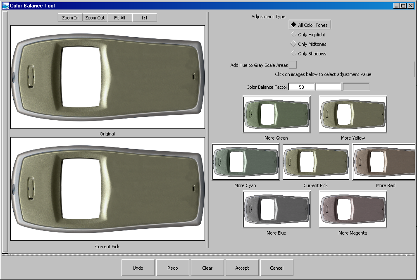Screen dimensions: 417x280
Task: Select the More Yellow thumbnail
Action: click(x=353, y=114)
